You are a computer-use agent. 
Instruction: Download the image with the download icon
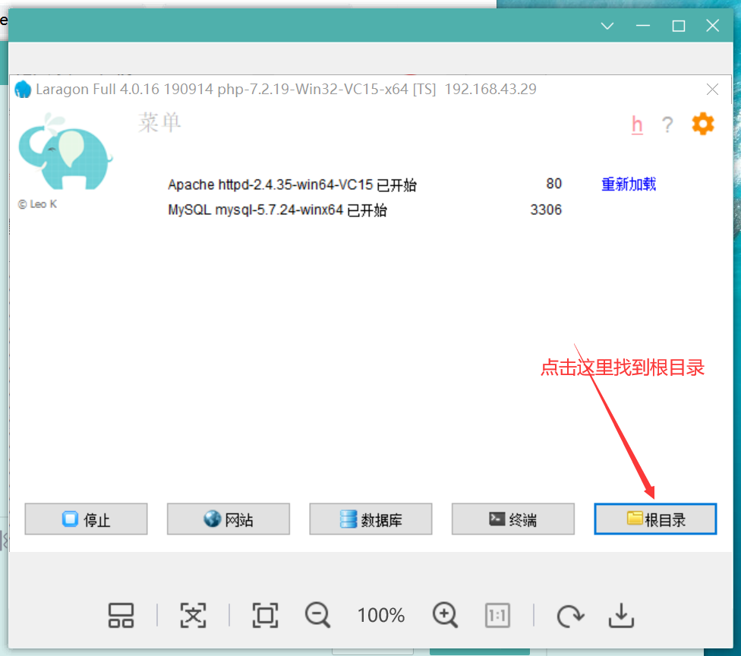621,615
